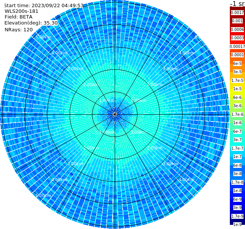Click the lower-left 4.00km range label
Image resolution: width=245 pixels, height=229 pixels.
[59, 180]
